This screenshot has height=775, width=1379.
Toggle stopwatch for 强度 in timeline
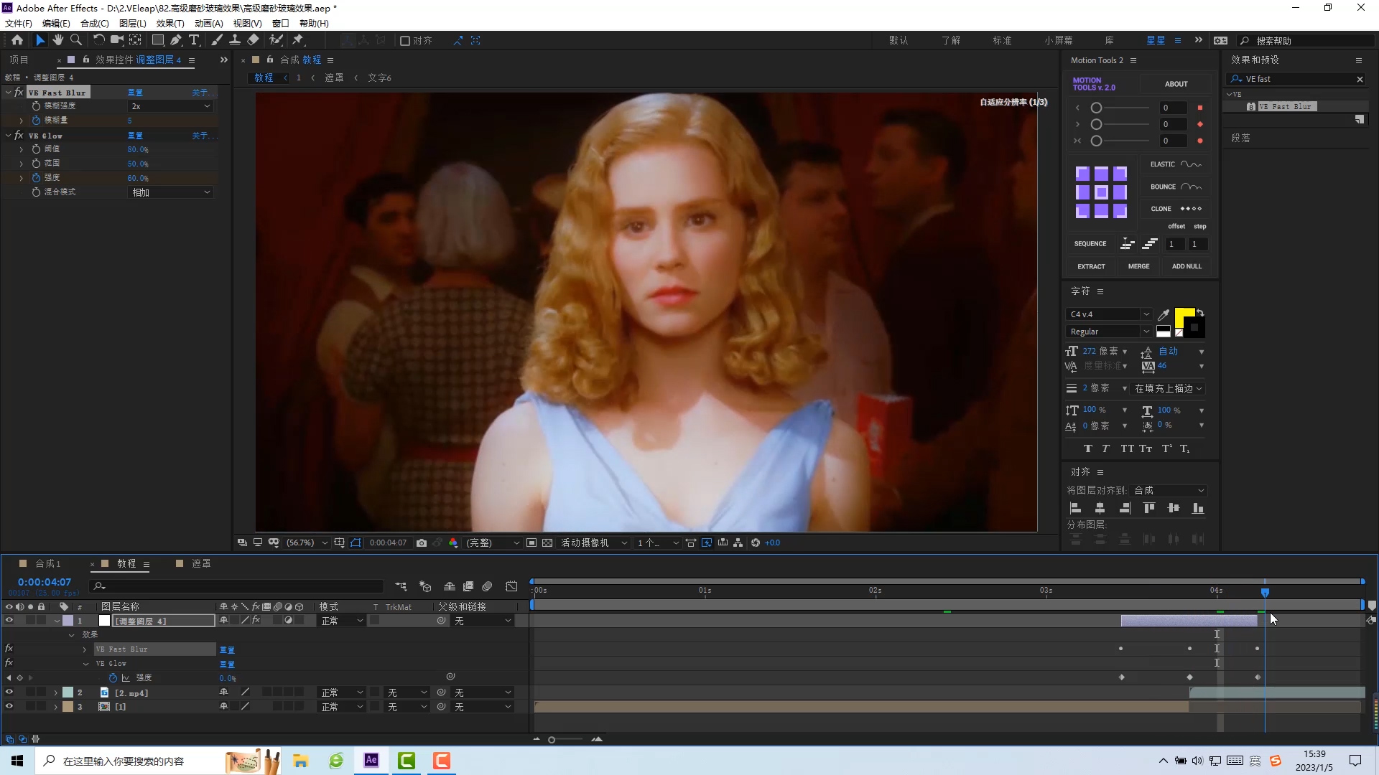[x=113, y=678]
